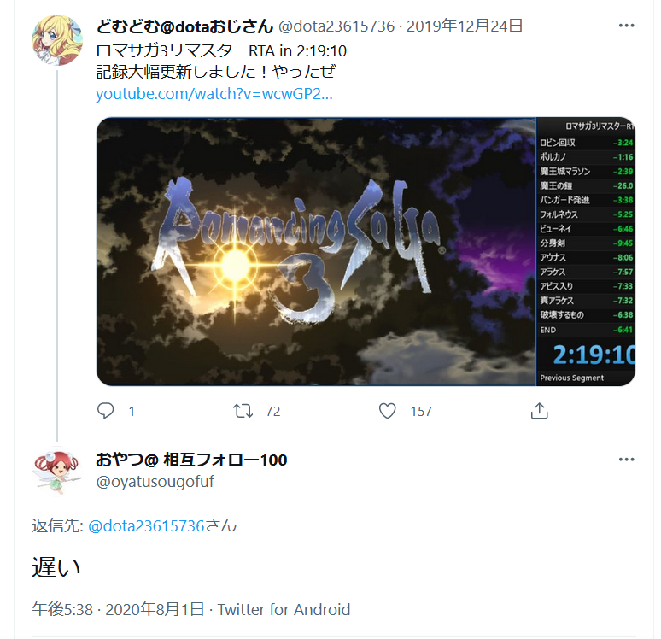Open the Romancing SaGa 3 video thumbnail
Viewport: 661px width, 639px height.
pyautogui.click(x=366, y=251)
